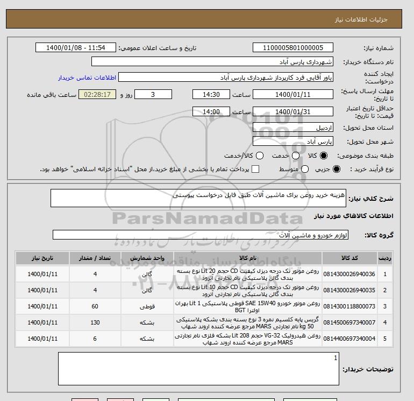Select the خدمت category radio button
The width and height of the screenshot is (414, 401).
296,156
